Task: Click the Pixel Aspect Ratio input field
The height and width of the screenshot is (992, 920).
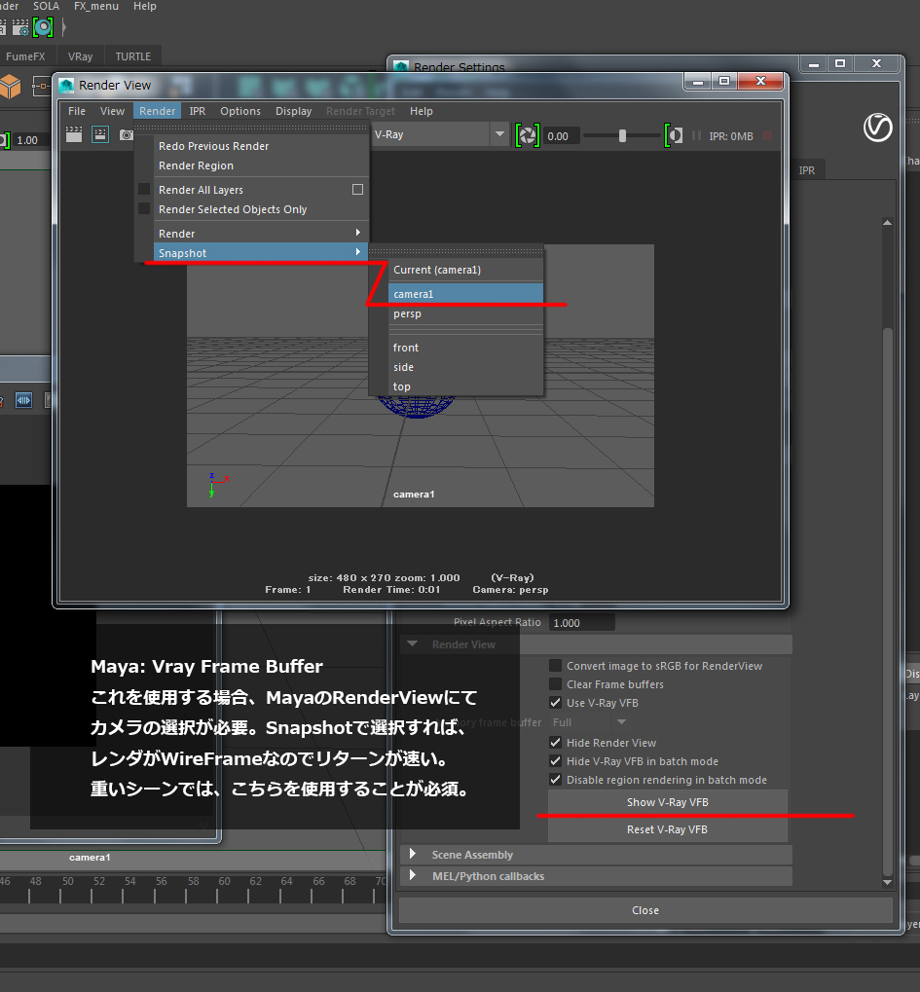Action: click(x=581, y=622)
